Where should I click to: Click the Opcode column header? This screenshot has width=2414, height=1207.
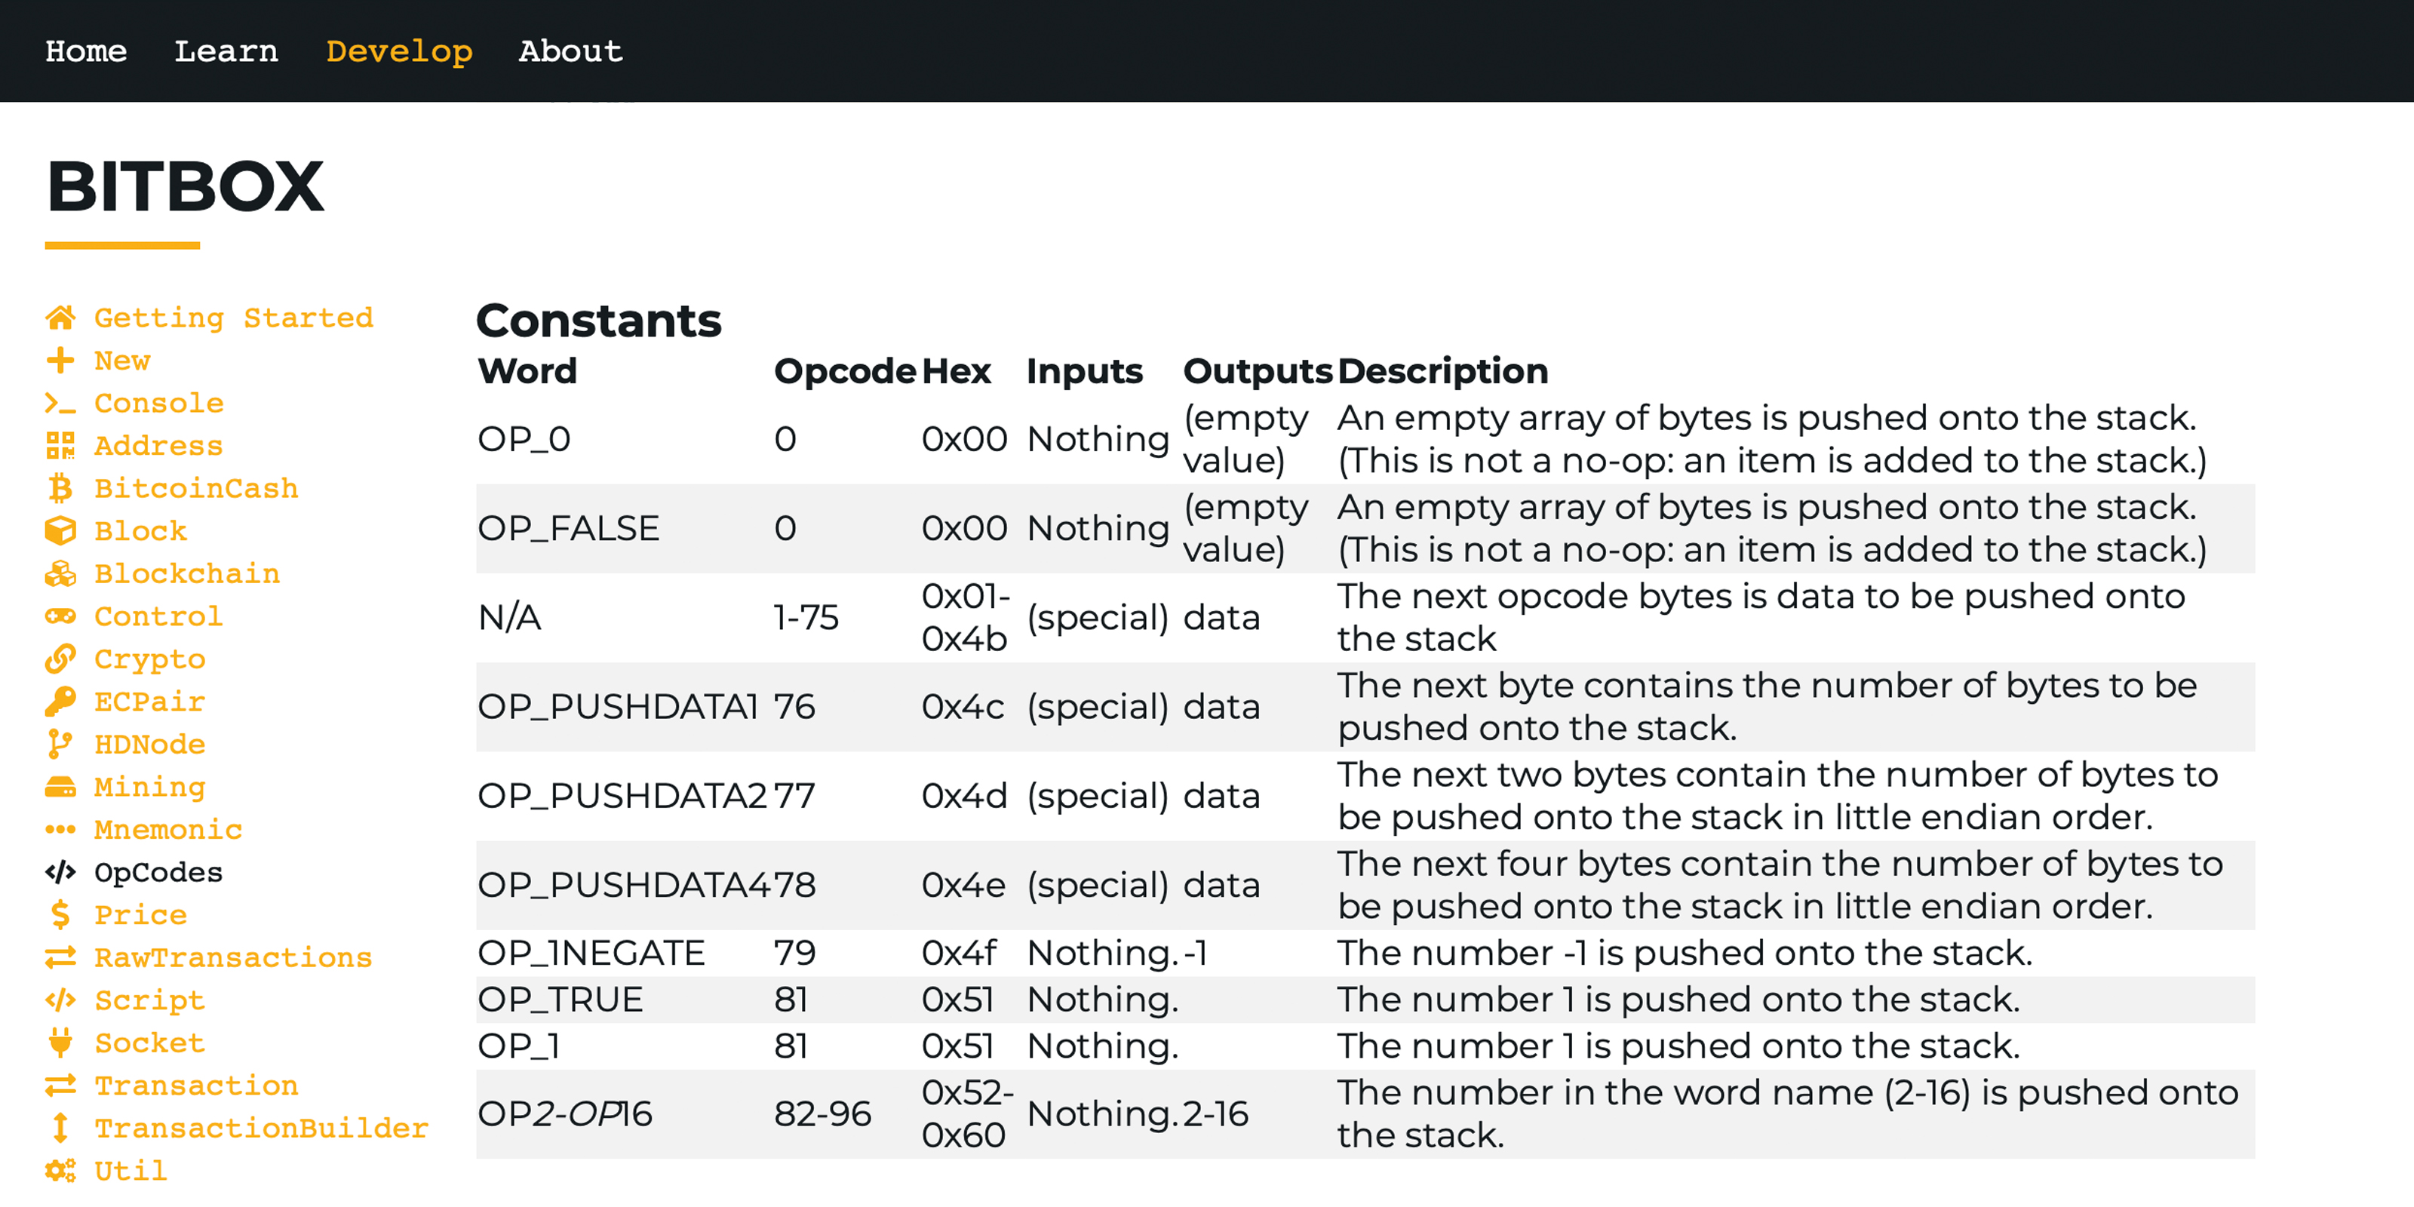point(844,372)
